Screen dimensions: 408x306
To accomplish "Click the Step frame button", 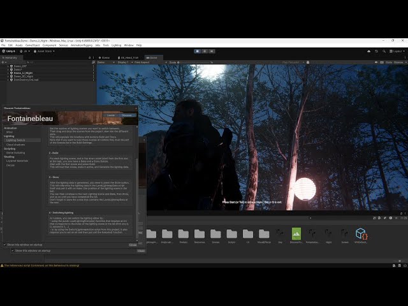I will pos(212,51).
